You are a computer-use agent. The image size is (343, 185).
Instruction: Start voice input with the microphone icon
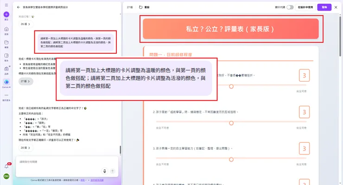[x=105, y=171]
